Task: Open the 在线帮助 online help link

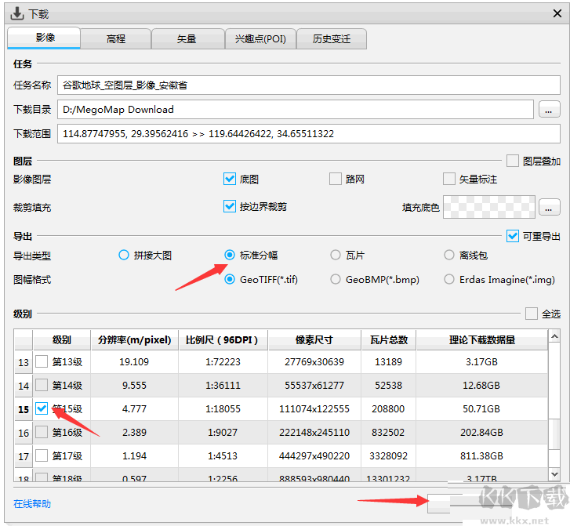Action: coord(33,503)
